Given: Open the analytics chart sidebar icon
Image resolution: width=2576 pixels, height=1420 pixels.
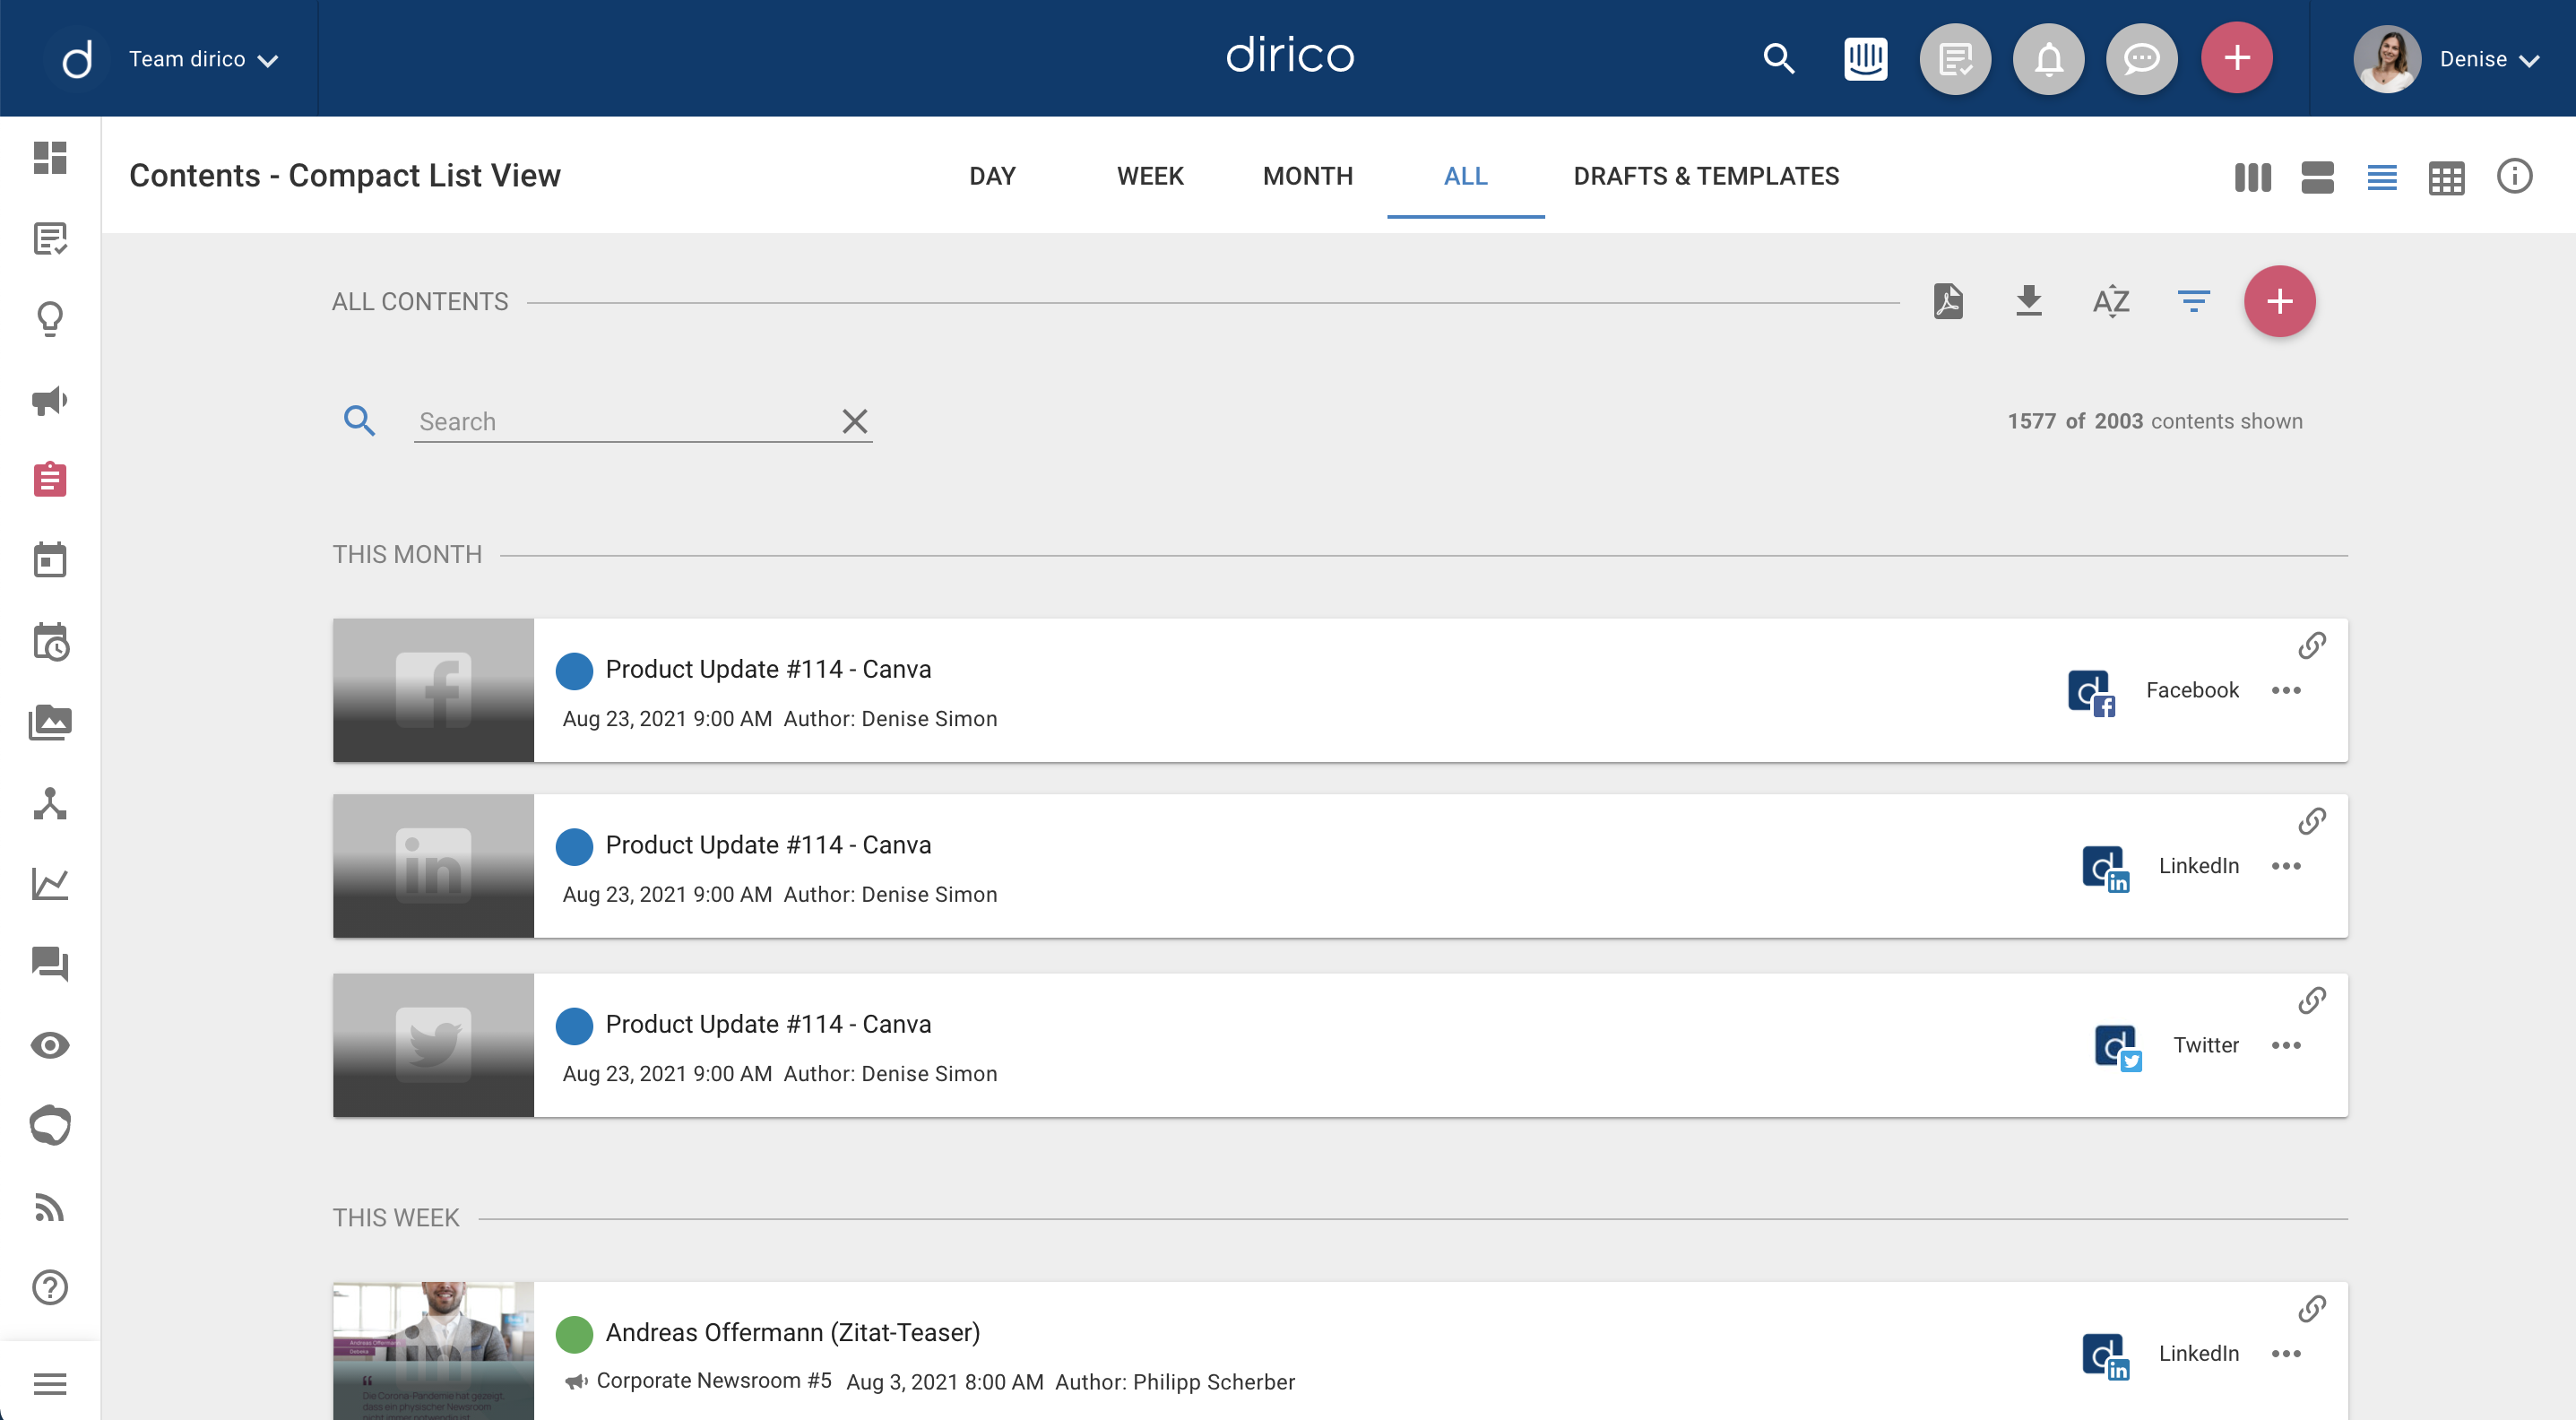Looking at the screenshot, I should point(50,884).
